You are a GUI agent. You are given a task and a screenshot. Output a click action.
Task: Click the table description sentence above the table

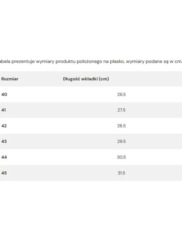91,62
